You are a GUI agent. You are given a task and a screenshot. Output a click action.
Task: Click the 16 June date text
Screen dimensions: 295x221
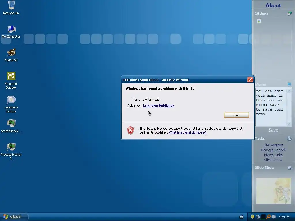pos(262,14)
